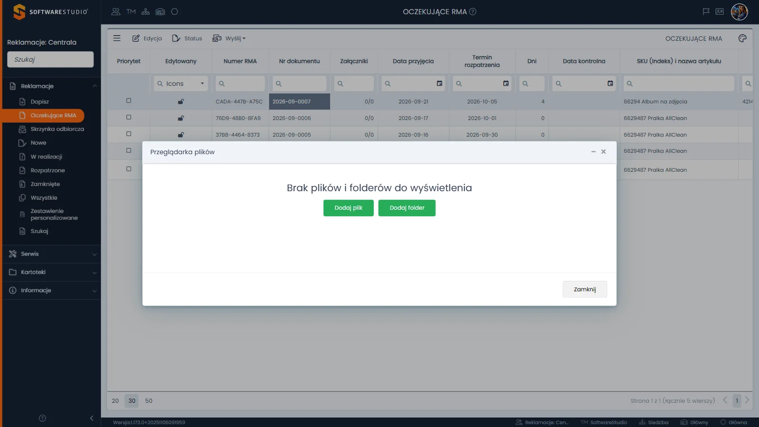Click the Numer RMA filter field
The height and width of the screenshot is (427, 759).
(x=240, y=84)
